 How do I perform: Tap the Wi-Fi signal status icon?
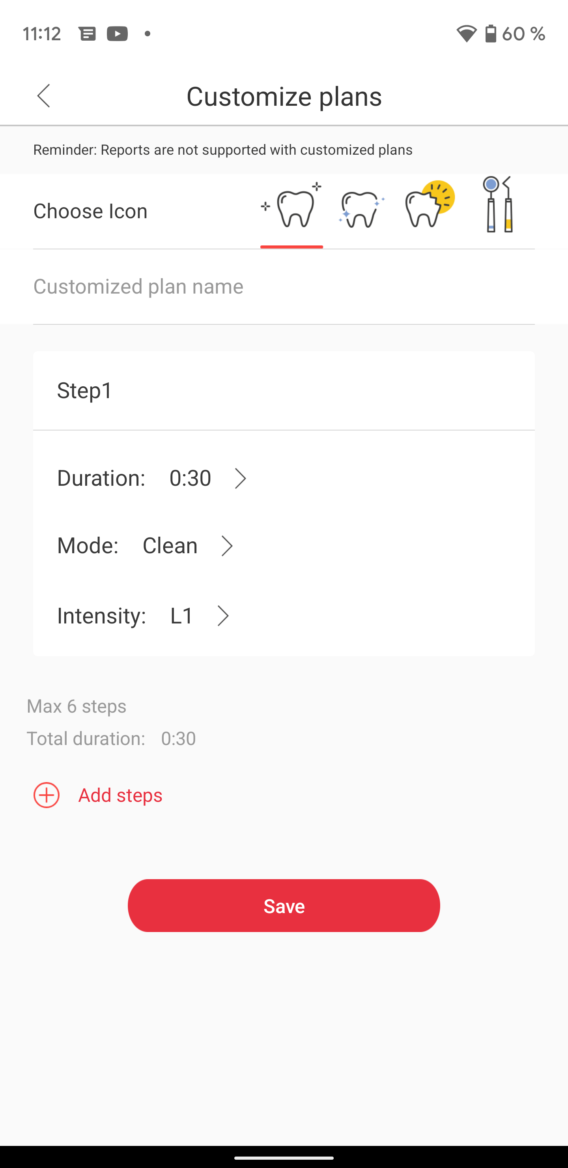[x=466, y=34]
